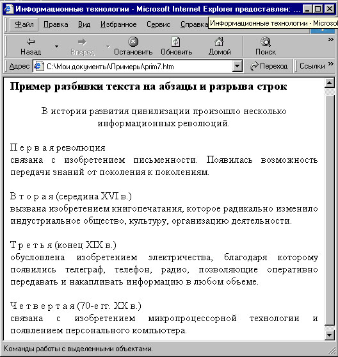
Task: Click the status bar text 'Команды работы'
Action: click(x=78, y=349)
